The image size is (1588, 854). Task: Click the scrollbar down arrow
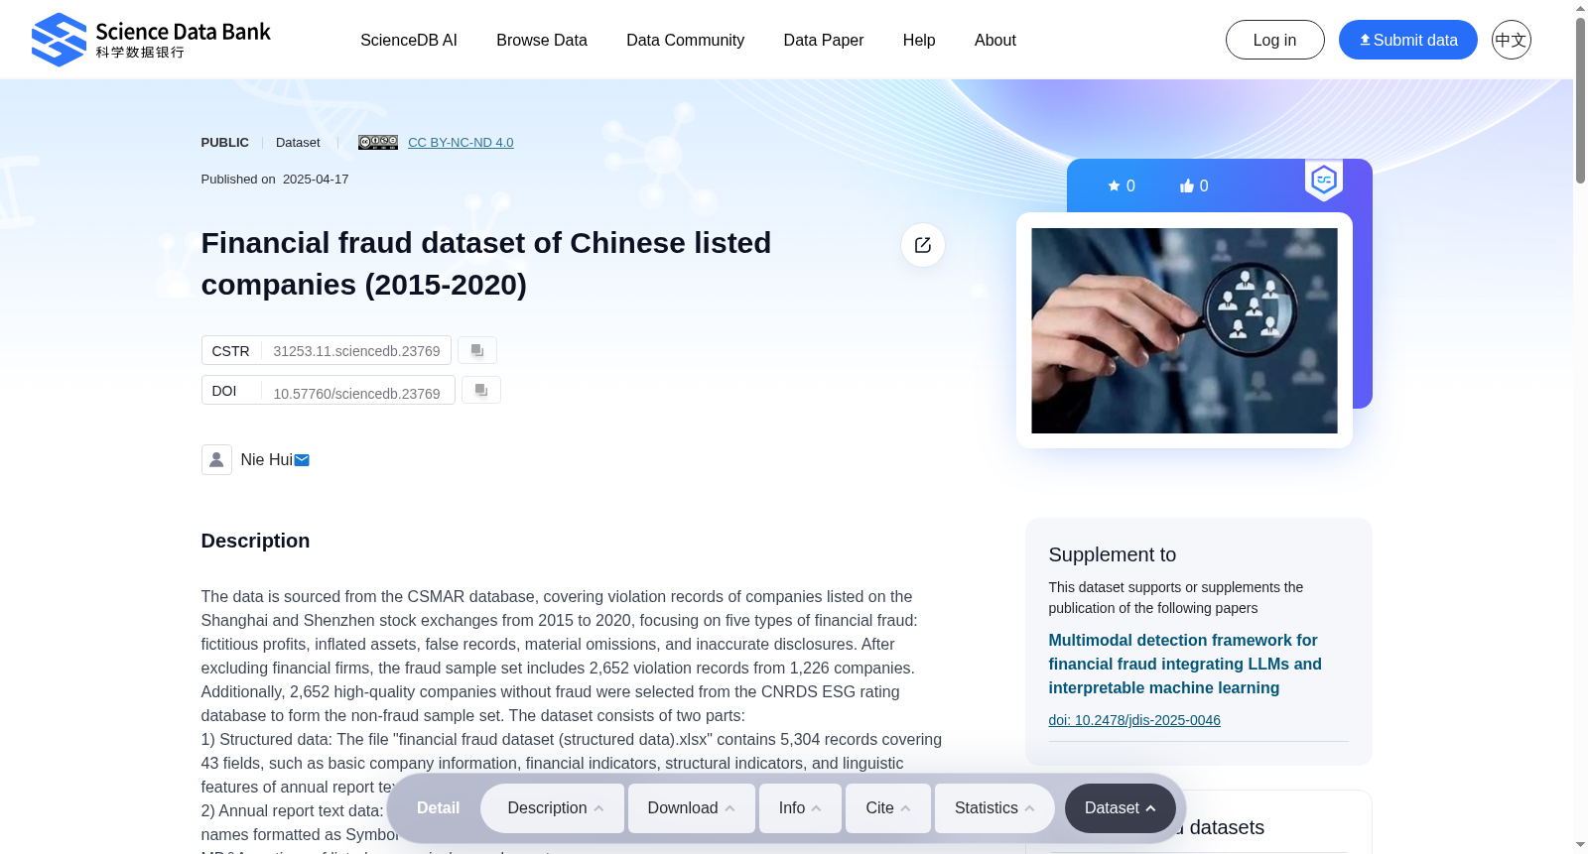1580,845
